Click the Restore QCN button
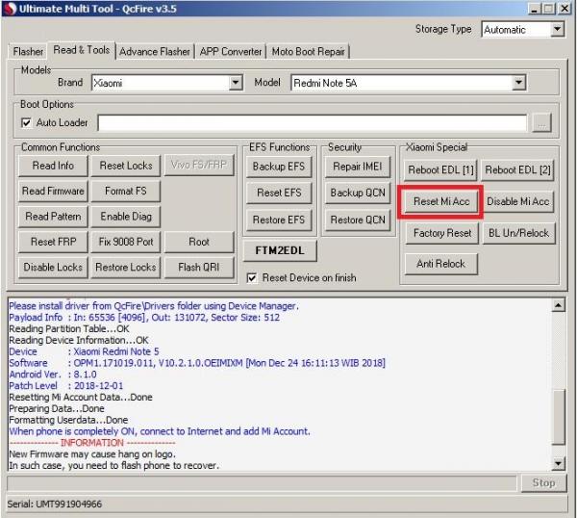This screenshot has height=518, width=577. (x=358, y=220)
